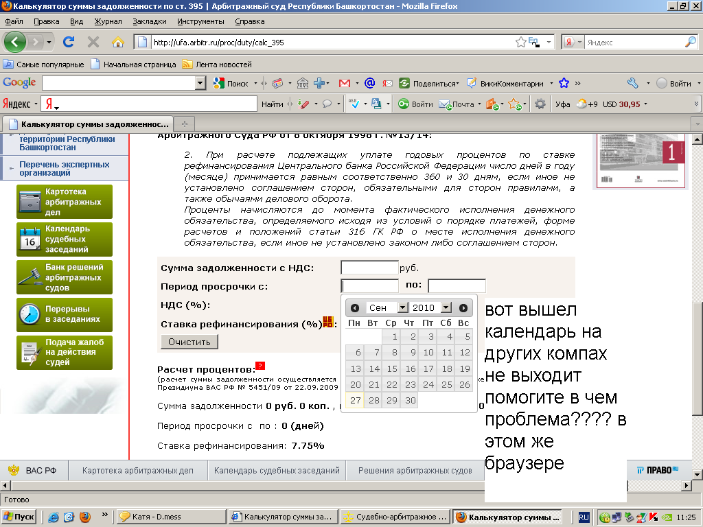The height and width of the screenshot is (527, 703).
Task: Click the Yandex search magnifier icon
Action: point(691,42)
